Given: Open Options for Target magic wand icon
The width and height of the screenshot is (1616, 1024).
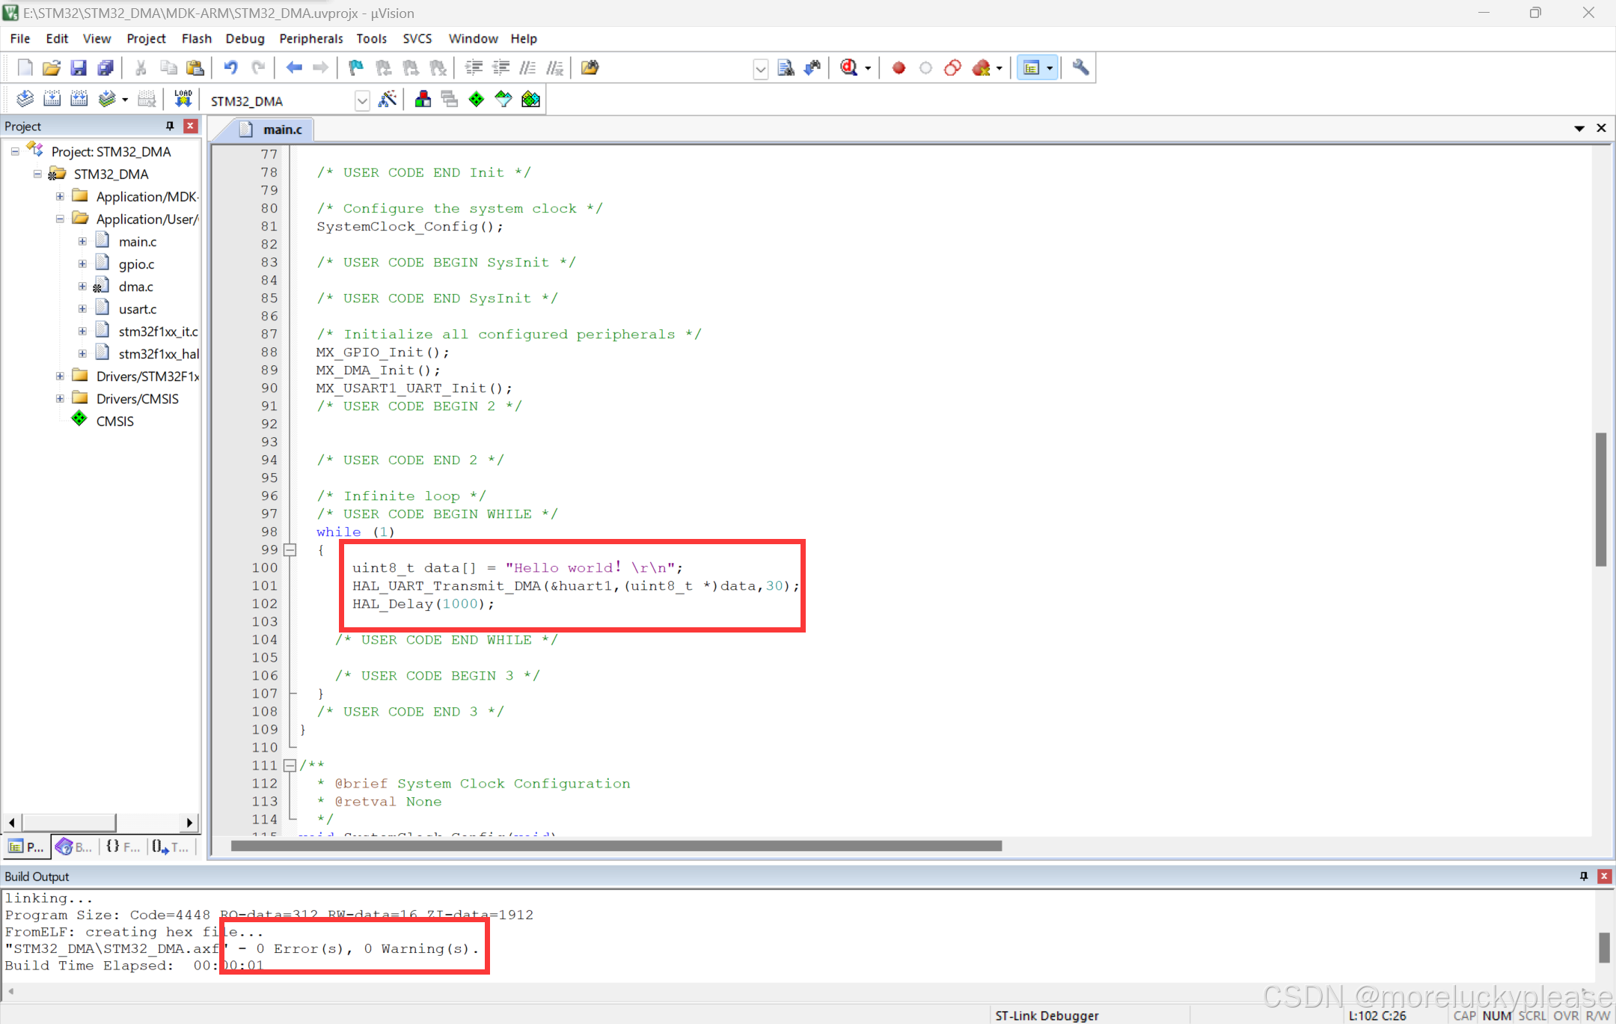Looking at the screenshot, I should [388, 99].
